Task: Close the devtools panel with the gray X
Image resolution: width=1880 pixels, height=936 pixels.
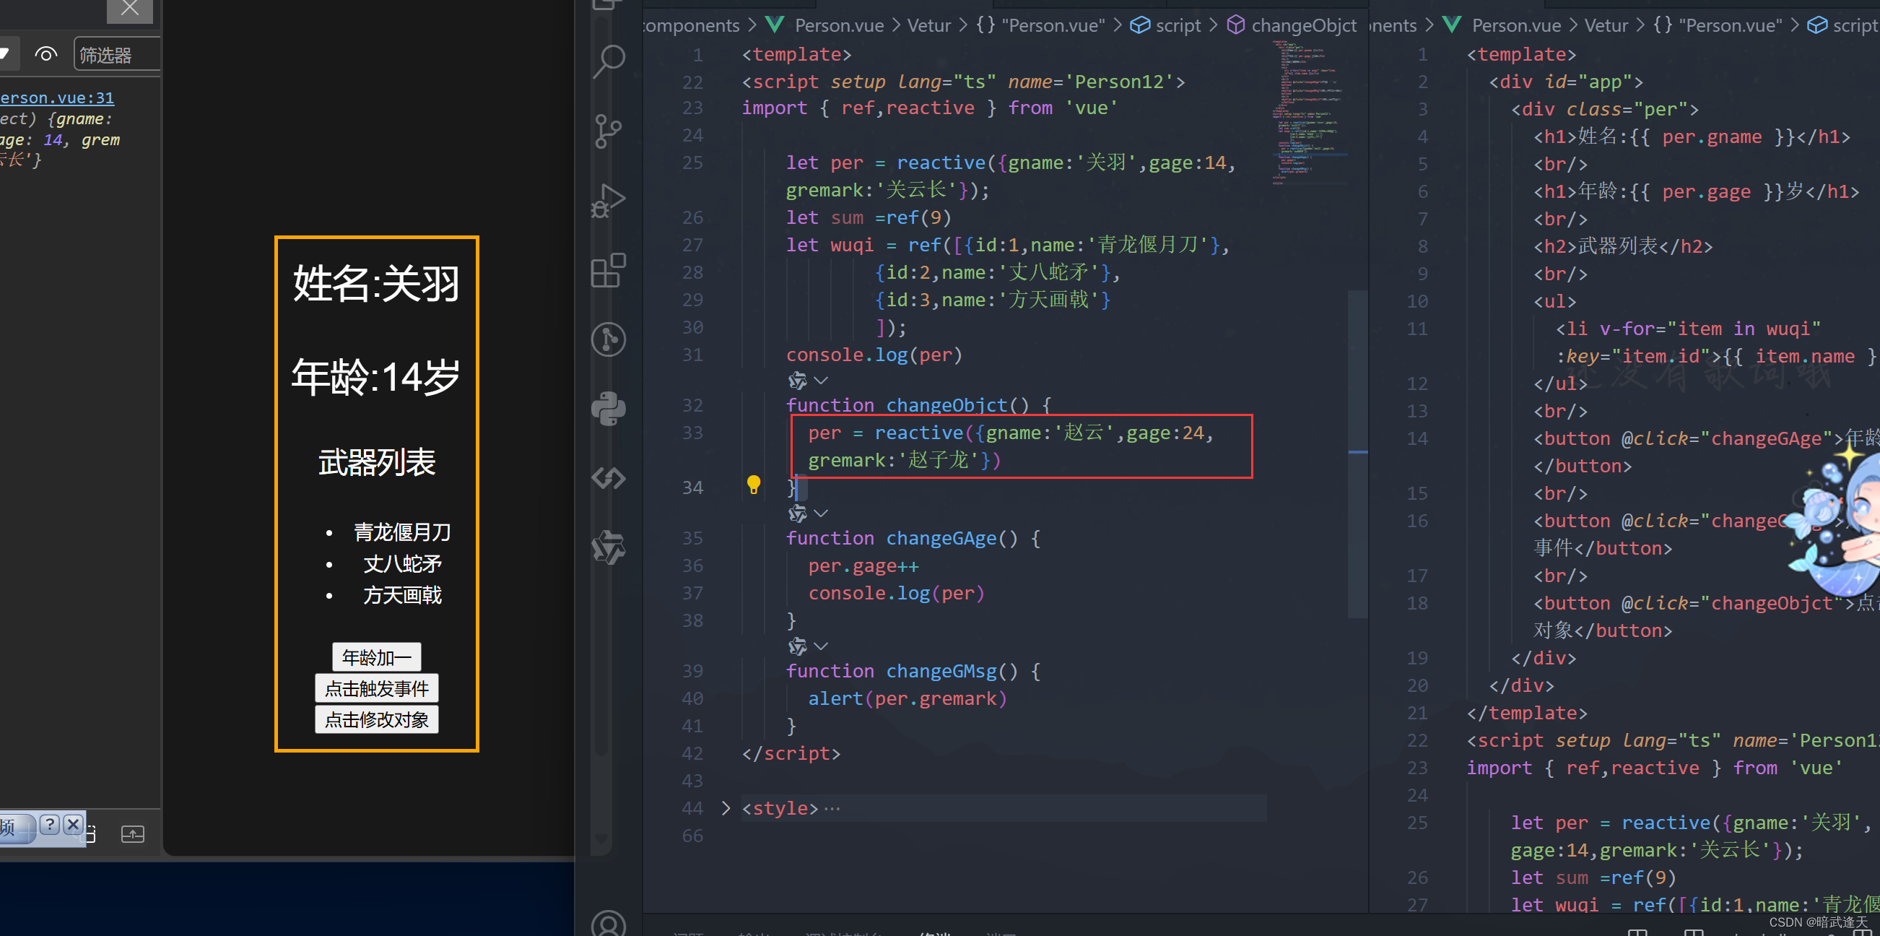Action: (130, 9)
